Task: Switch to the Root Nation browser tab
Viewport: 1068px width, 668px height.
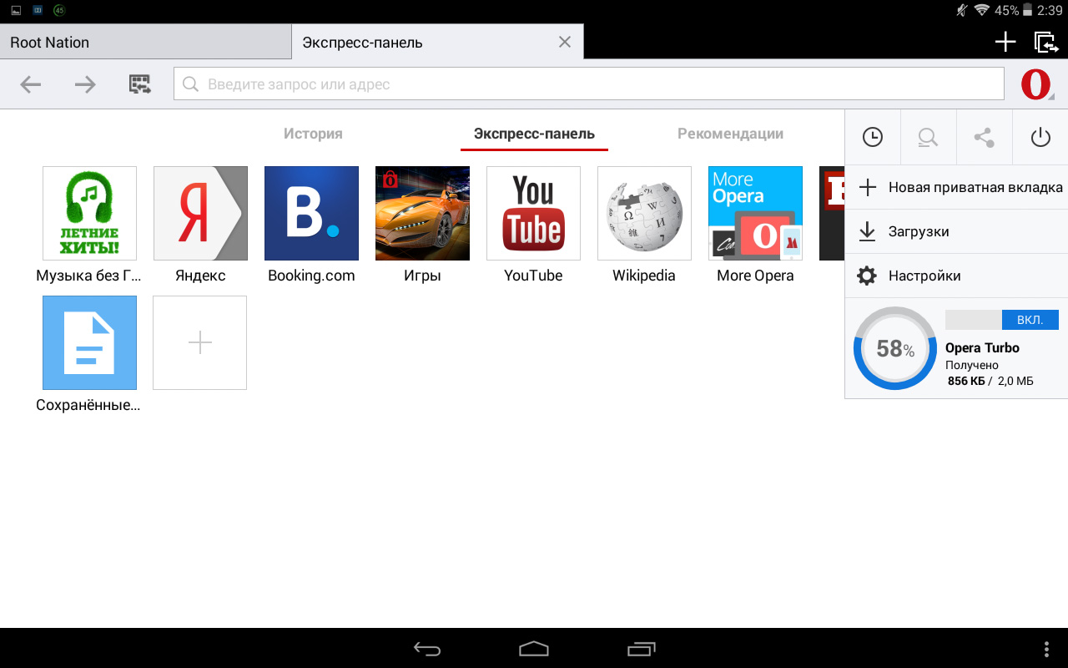Action: (145, 42)
